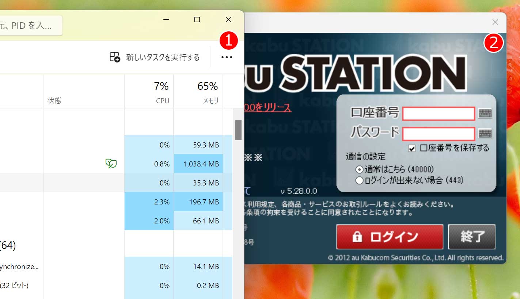Click the red ログイン button
520x299 pixels.
(390, 237)
